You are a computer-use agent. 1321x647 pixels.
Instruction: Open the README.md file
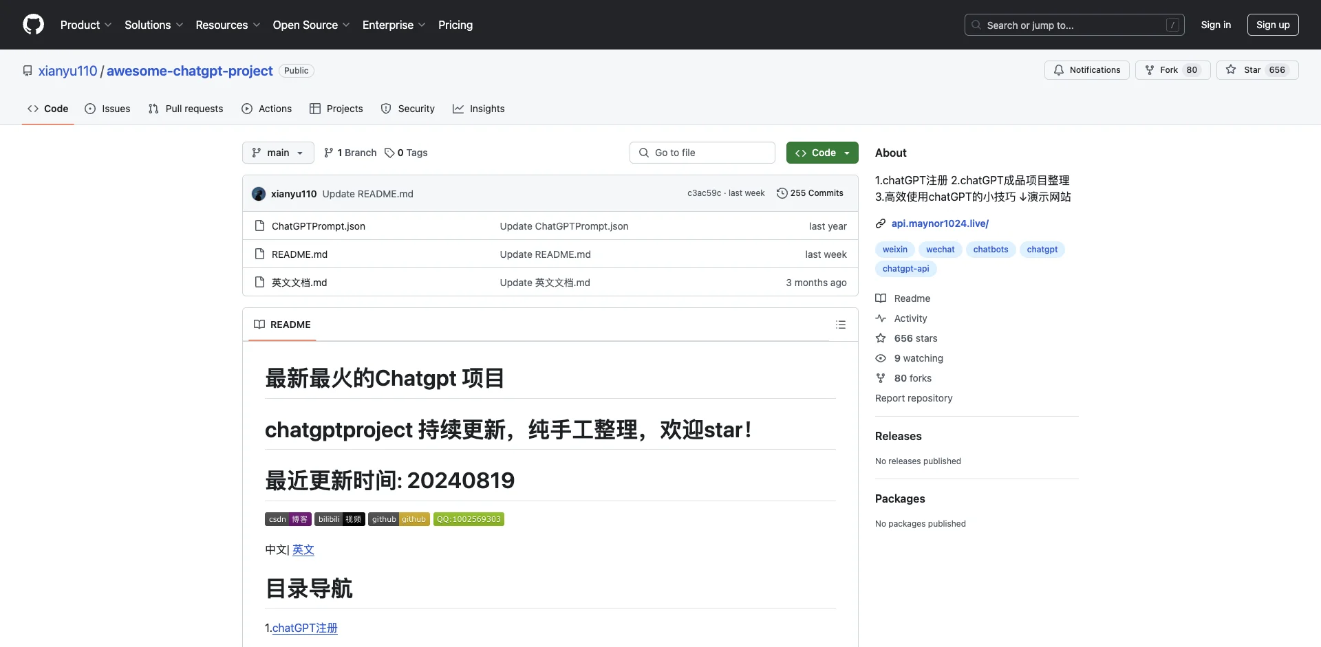tap(299, 254)
